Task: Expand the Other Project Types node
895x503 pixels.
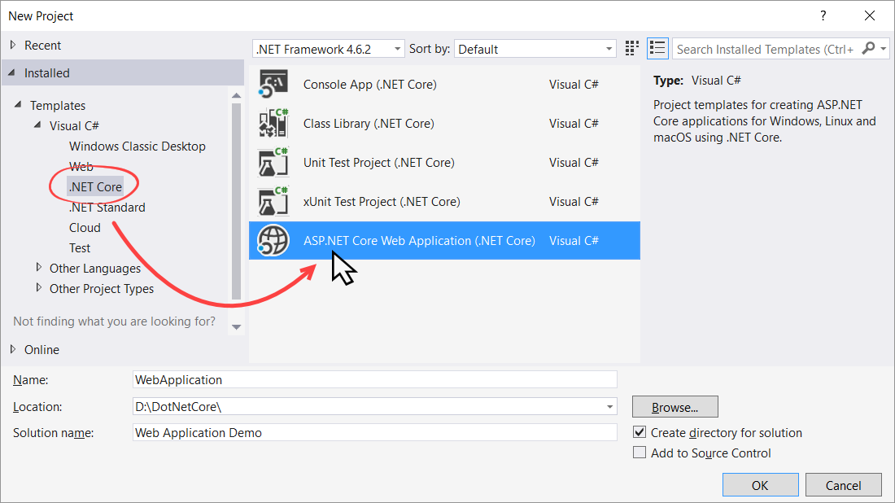Action: [39, 288]
